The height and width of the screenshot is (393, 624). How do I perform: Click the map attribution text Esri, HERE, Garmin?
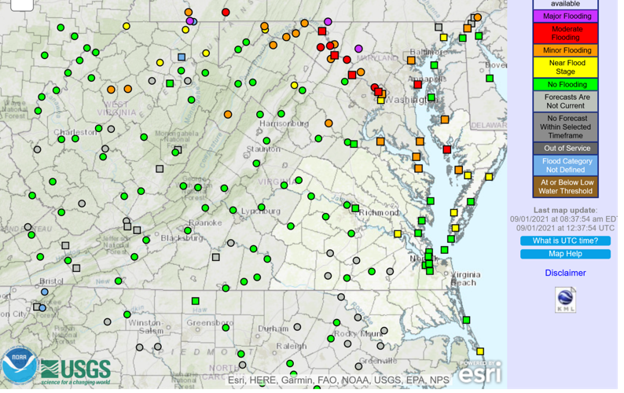tap(339, 380)
